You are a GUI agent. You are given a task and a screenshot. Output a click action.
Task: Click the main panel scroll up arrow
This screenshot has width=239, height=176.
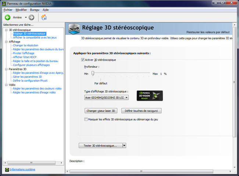235,25
